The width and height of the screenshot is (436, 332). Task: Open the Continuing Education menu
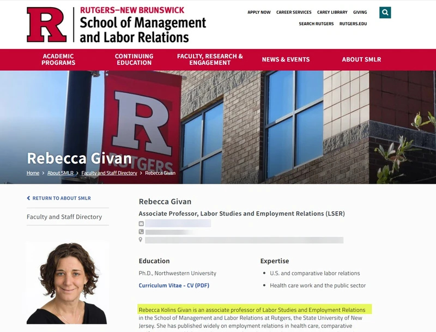click(x=134, y=59)
